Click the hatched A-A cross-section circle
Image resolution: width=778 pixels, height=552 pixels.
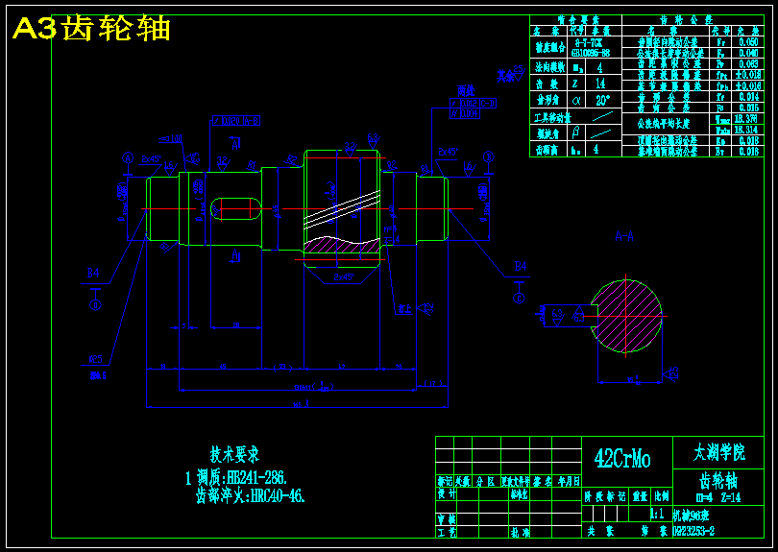click(x=626, y=316)
